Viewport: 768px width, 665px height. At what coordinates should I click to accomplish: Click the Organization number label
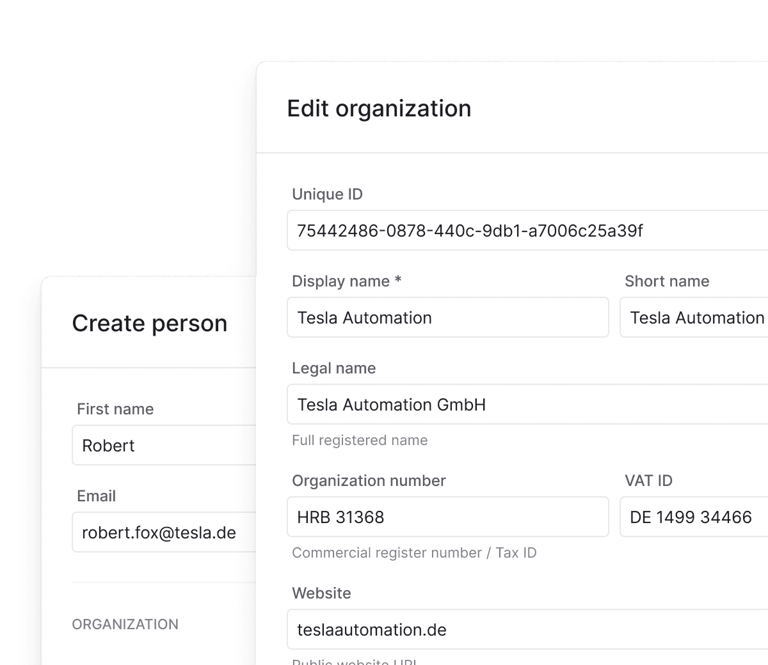coord(369,481)
